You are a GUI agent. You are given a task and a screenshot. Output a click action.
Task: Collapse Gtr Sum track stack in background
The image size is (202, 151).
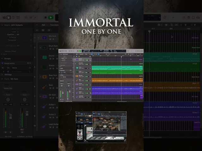(x=40, y=96)
